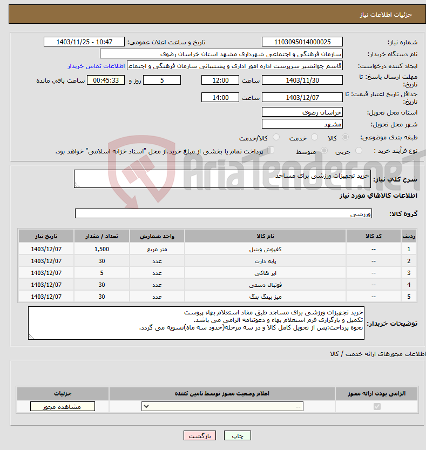Click the ردیف column header
This screenshot has height=450, width=426.
(x=409, y=236)
